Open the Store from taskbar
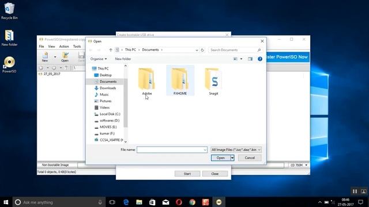The image size is (369, 207). coord(152,202)
